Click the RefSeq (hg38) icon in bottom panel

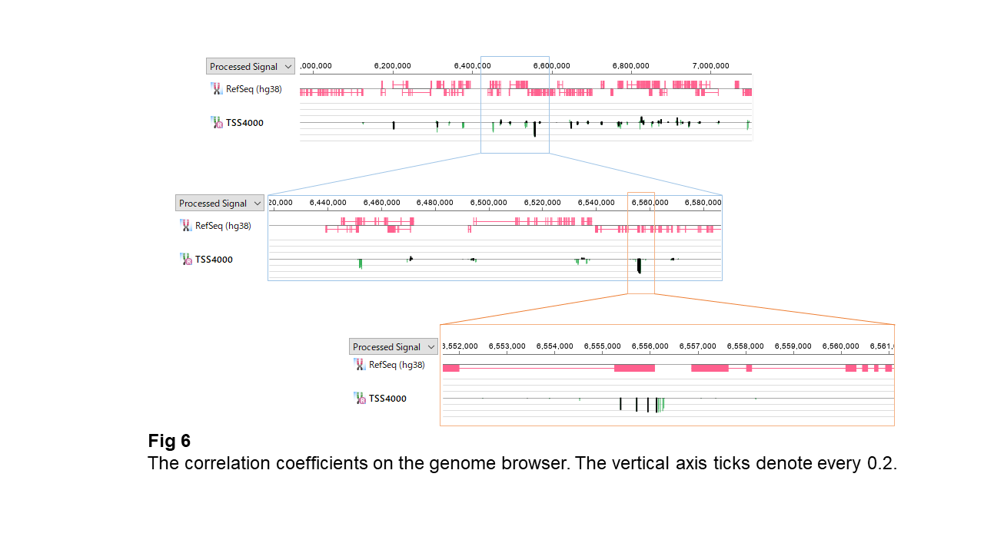[x=360, y=365]
